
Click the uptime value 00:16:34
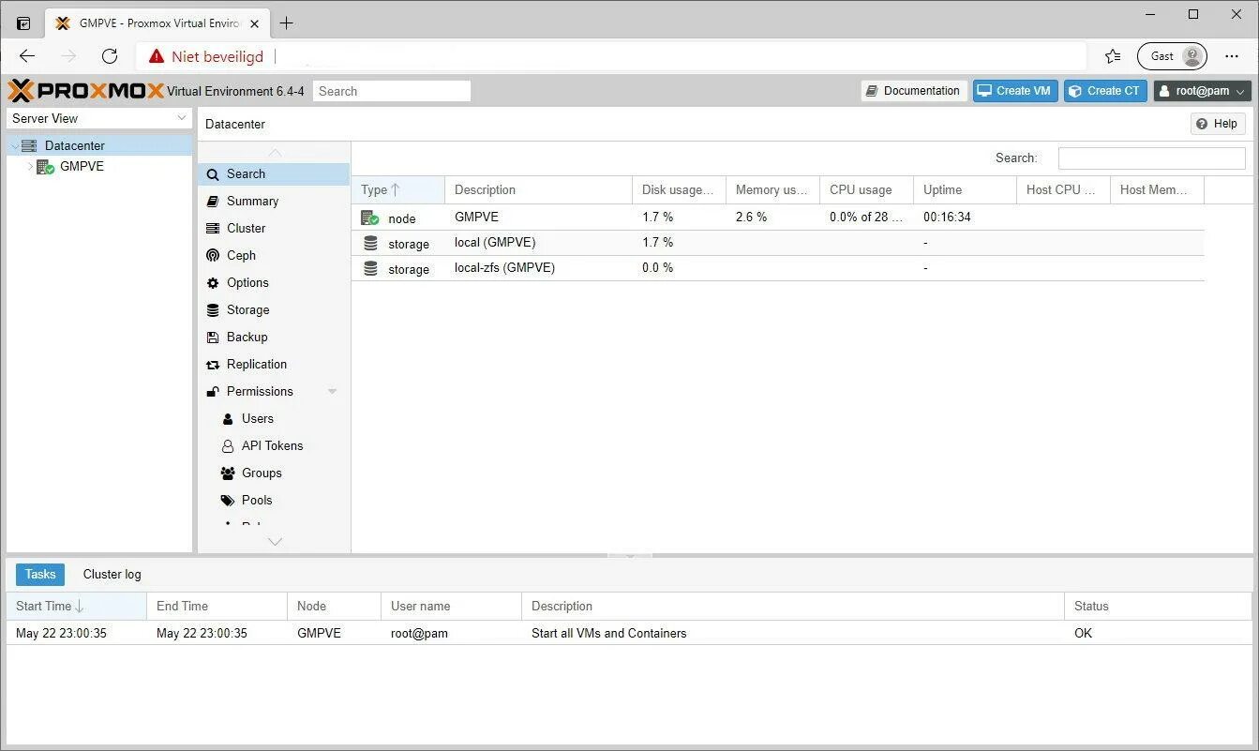click(x=947, y=218)
